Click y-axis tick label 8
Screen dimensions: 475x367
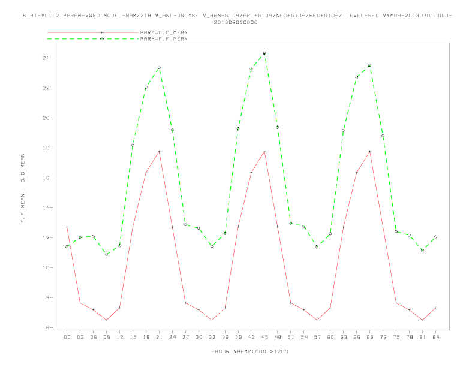(x=47, y=297)
